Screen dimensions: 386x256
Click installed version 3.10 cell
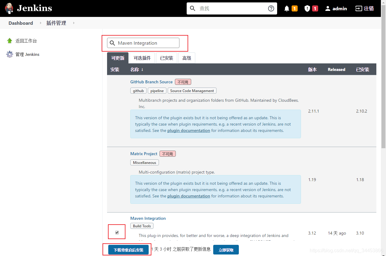360,233
